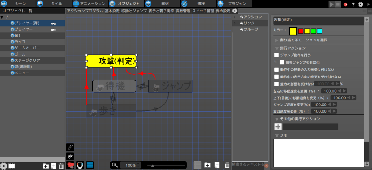Select プレイヤー object row
Viewport: 372px width, 170px height.
[32, 29]
